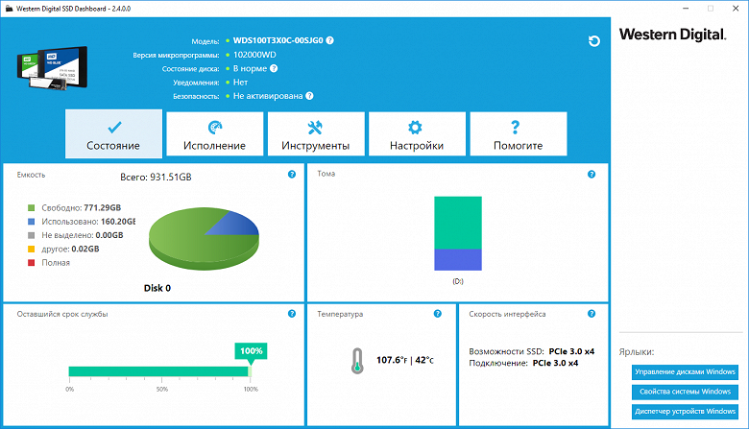Open help icon next to model number
The image size is (749, 429).
329,40
